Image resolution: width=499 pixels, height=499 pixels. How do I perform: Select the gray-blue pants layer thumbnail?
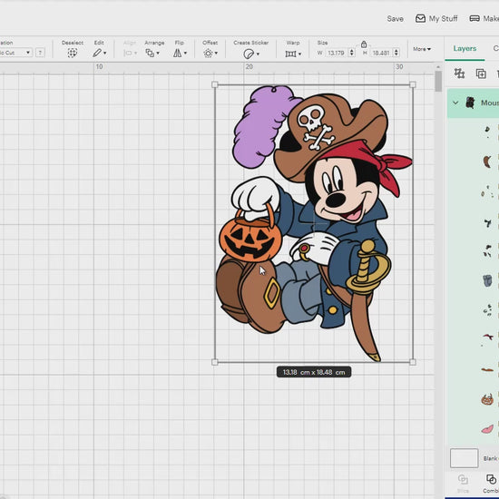click(487, 280)
